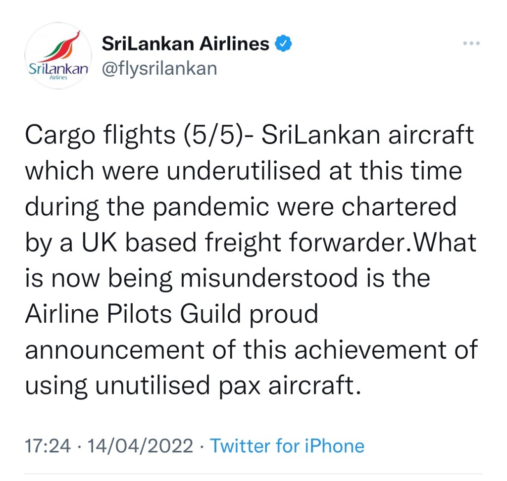Open the three-dot more options menu

[471, 44]
